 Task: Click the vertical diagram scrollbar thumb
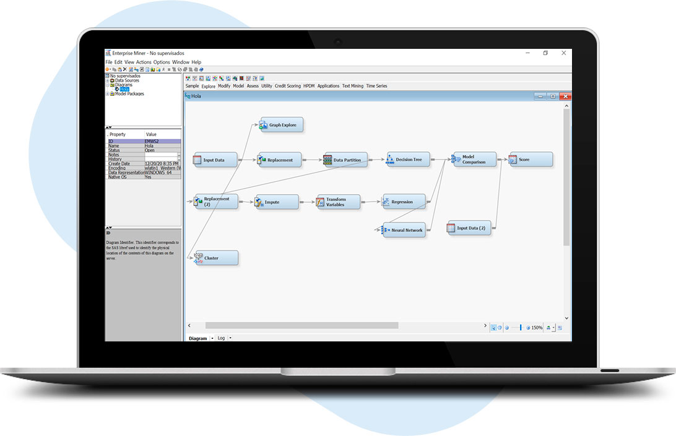[x=566, y=177]
